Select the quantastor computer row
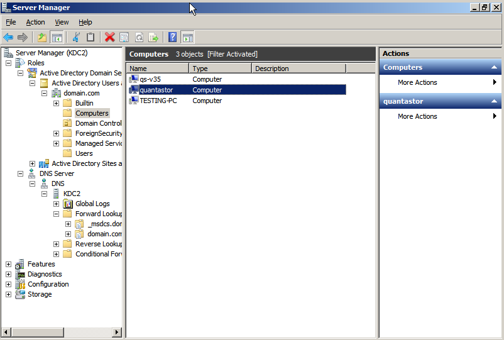 click(x=237, y=90)
